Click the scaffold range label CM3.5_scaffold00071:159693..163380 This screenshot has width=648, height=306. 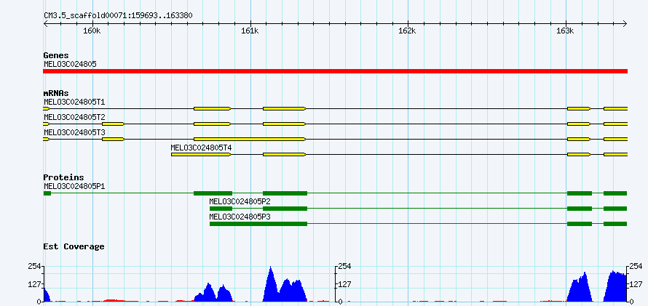tap(118, 16)
